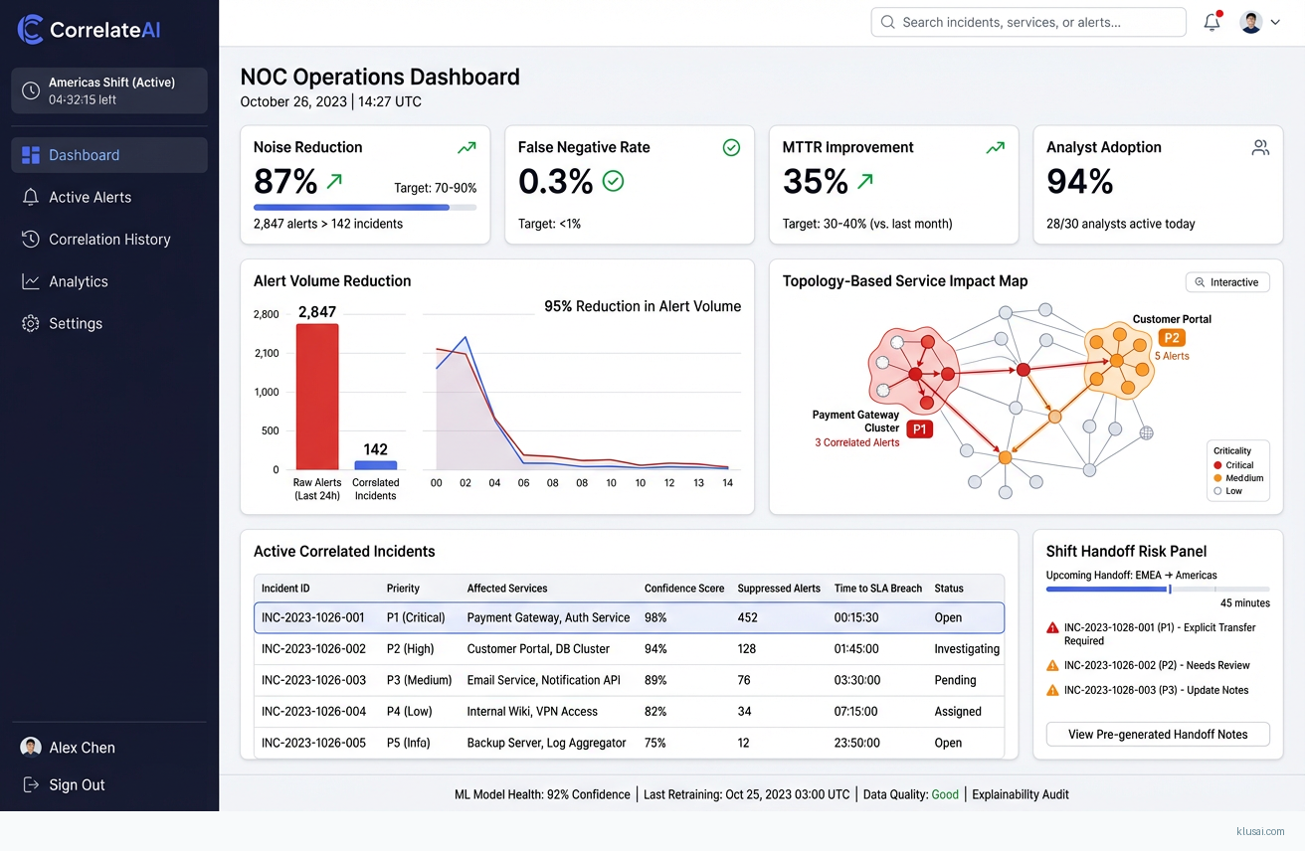Click View Pre-generated Handoff Notes button

(x=1158, y=735)
